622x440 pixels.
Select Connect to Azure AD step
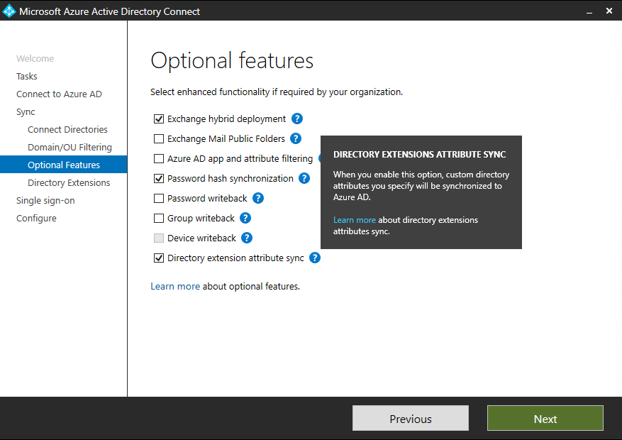(59, 94)
